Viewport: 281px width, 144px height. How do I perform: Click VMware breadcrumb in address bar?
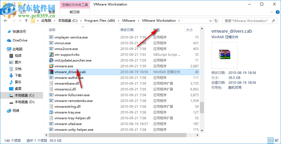[x=129, y=21]
